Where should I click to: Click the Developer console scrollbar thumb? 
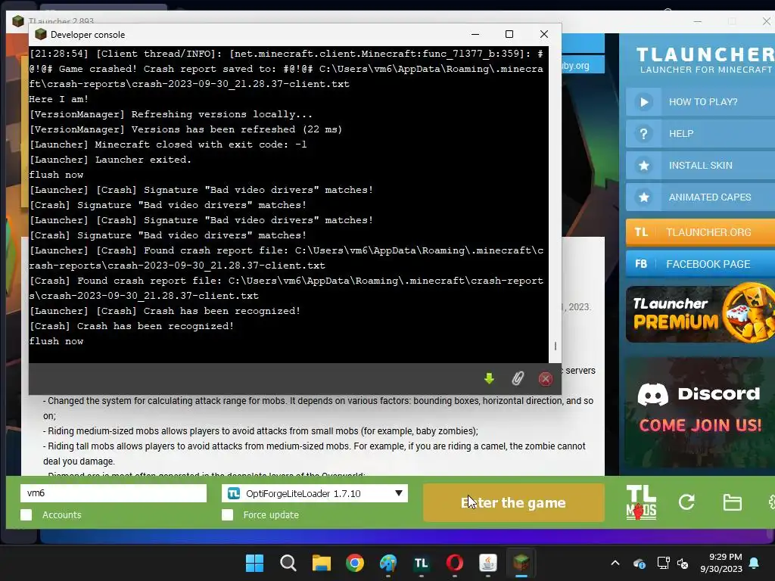tap(555, 346)
